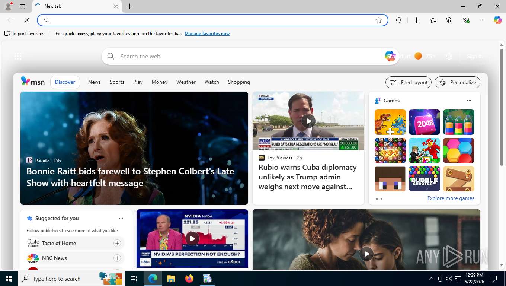Click the msn logo
This screenshot has width=506, height=286.
tap(33, 82)
